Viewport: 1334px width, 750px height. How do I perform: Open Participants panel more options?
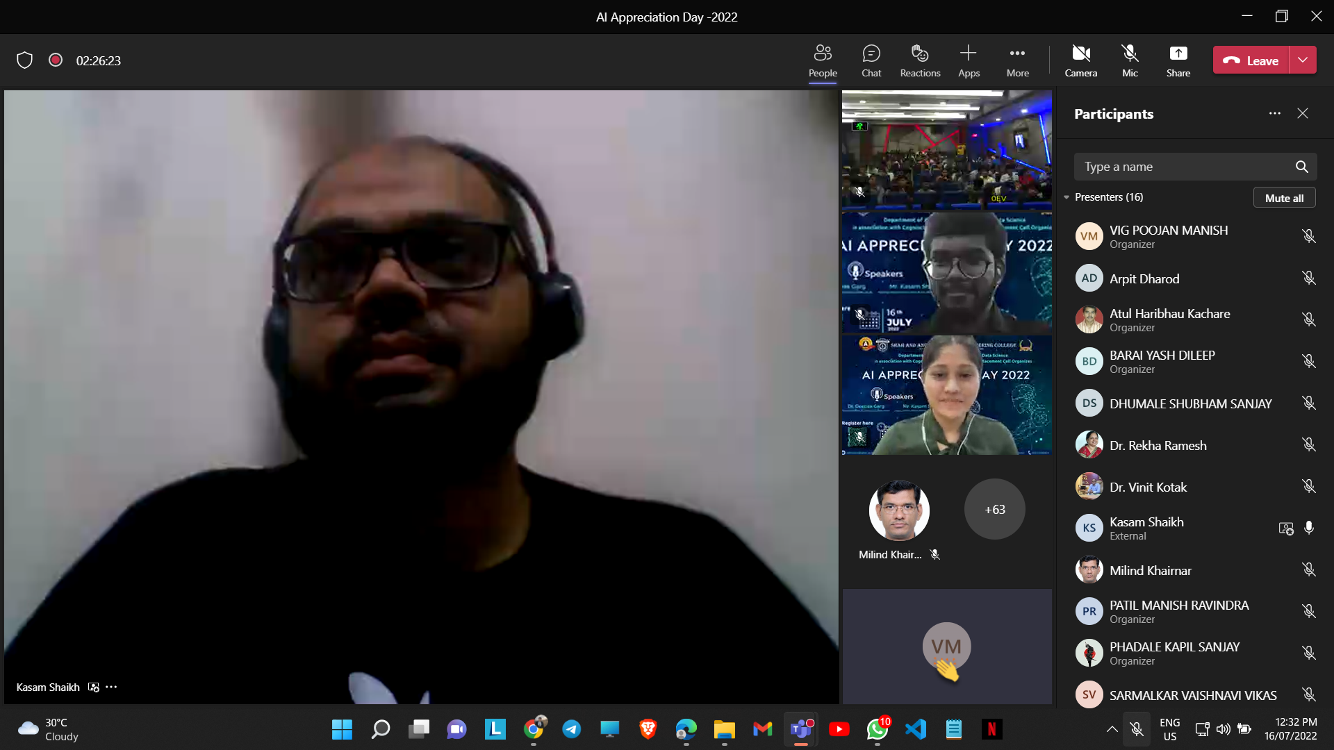(1274, 113)
